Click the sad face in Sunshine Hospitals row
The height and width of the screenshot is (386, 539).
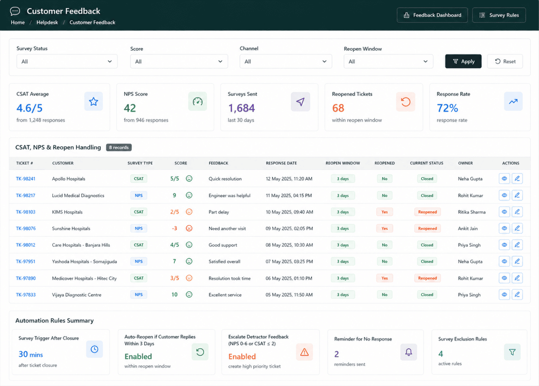point(189,228)
